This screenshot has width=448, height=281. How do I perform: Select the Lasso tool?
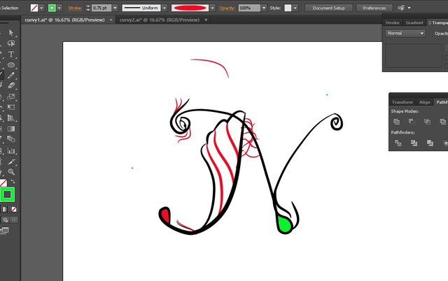point(11,43)
